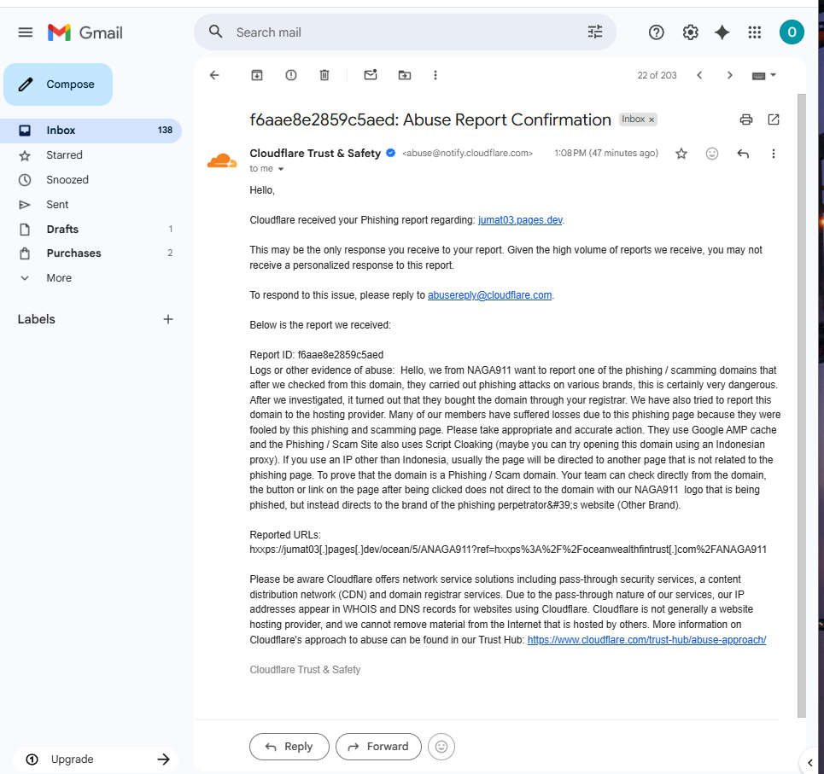
Task: Show details dropdown next to 'to me'
Action: click(281, 169)
